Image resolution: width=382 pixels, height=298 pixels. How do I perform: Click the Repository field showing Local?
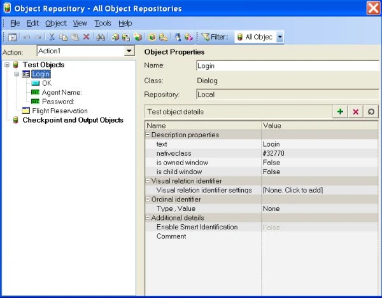(x=288, y=94)
